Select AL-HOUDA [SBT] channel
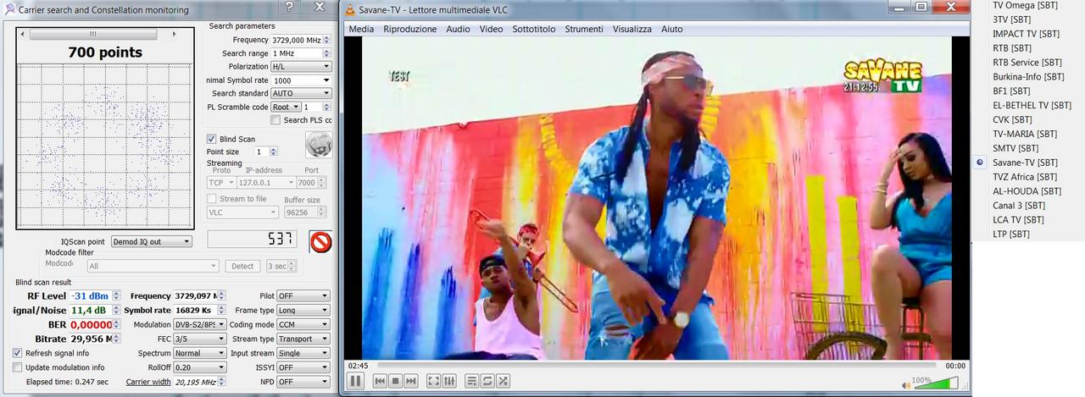 (1027, 190)
